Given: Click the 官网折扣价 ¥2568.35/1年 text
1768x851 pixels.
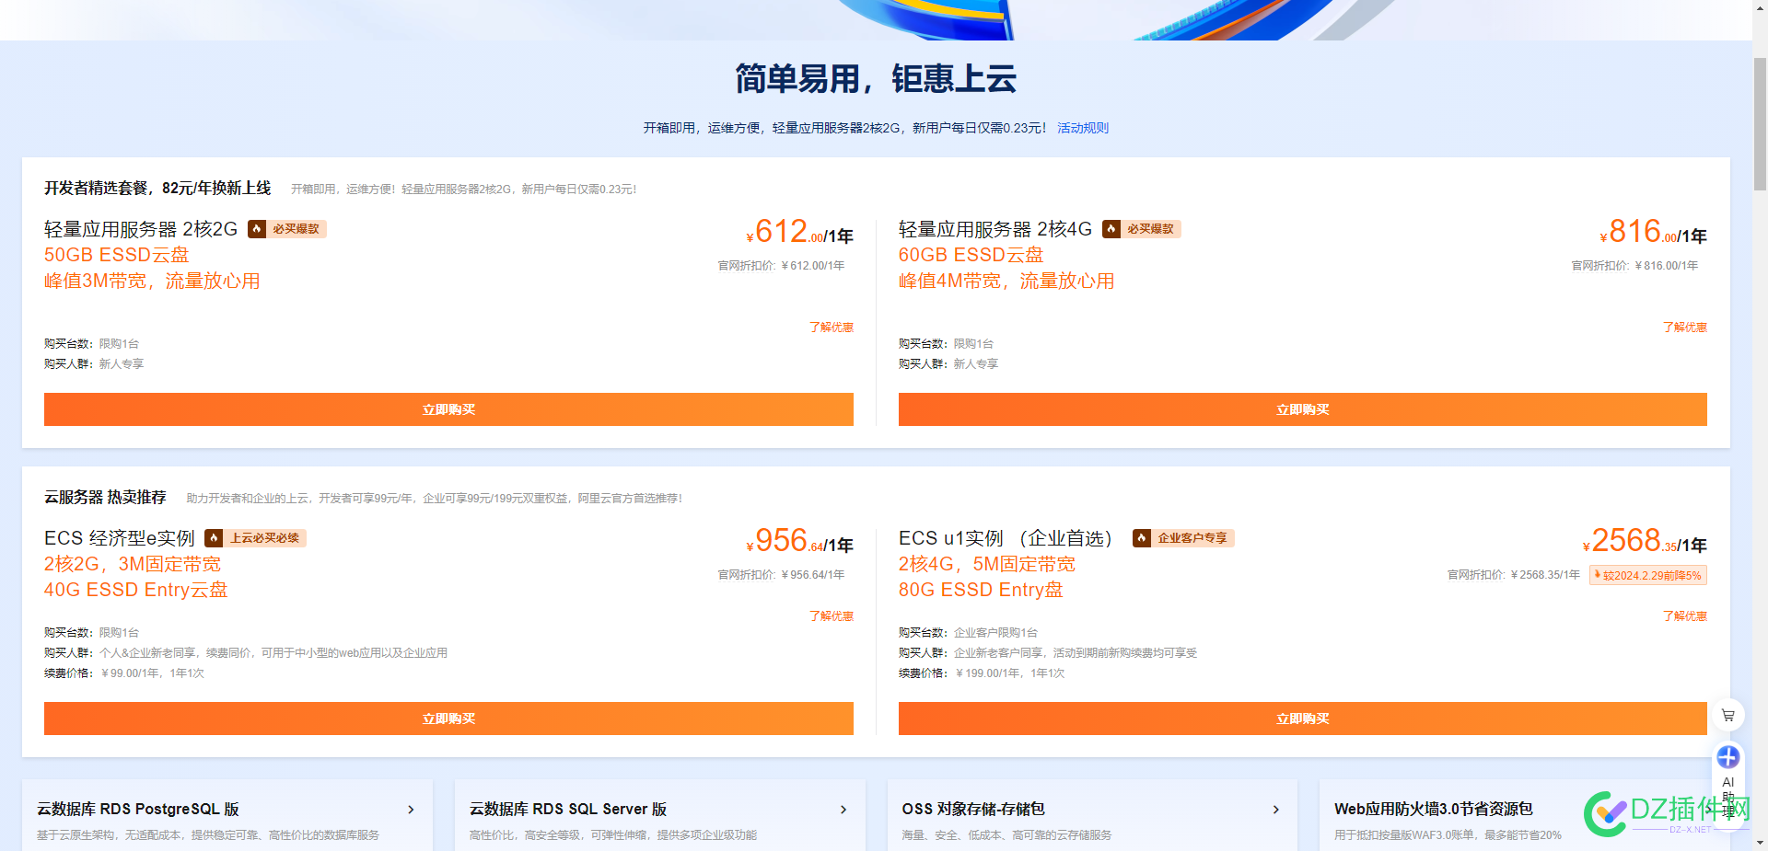Looking at the screenshot, I should tap(1514, 575).
